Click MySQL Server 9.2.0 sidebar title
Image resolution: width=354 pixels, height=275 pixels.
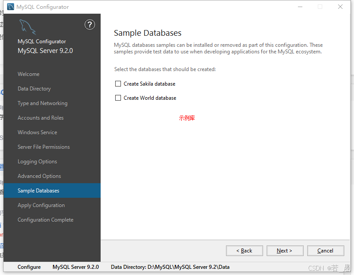[x=45, y=51]
